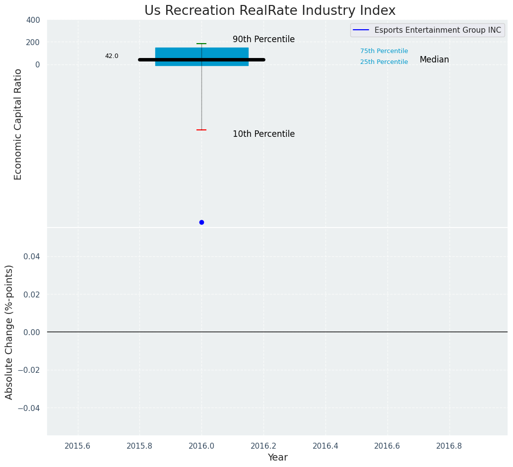Click the chart title Us Recreation RealRate
The image size is (513, 467).
[x=270, y=11]
